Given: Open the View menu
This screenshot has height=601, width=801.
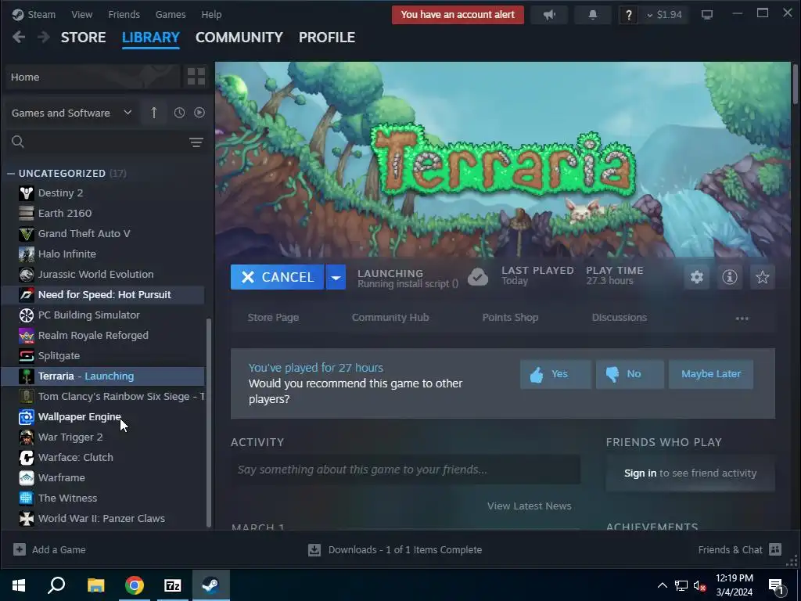Looking at the screenshot, I should pos(81,15).
